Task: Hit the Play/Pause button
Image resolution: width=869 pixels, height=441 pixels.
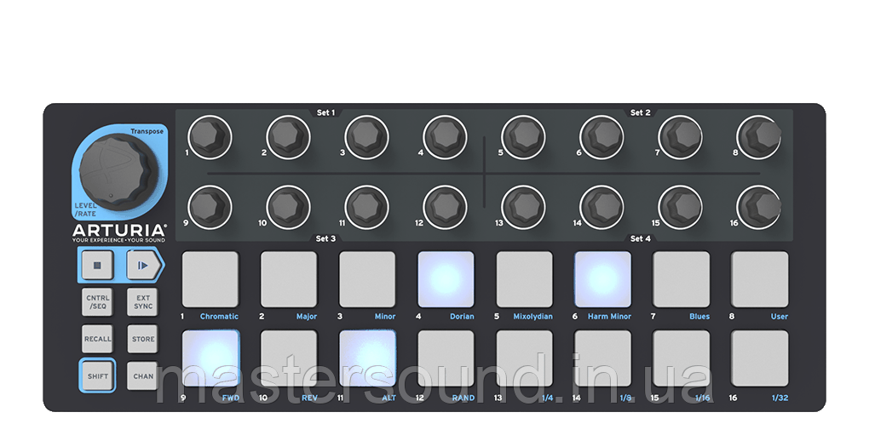Action: pyautogui.click(x=142, y=266)
